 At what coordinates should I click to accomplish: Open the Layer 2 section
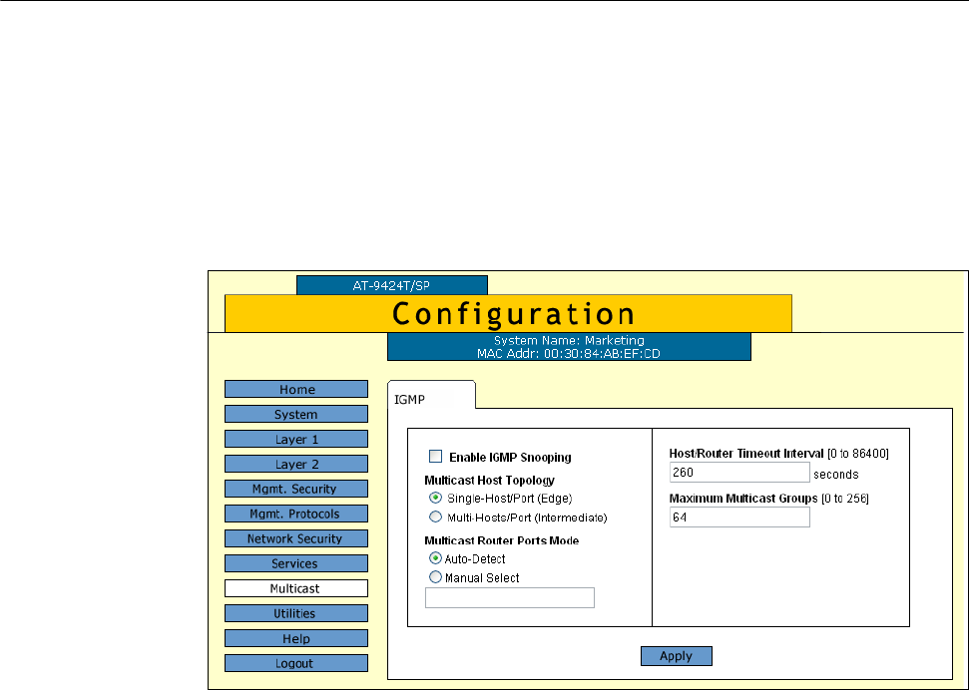click(295, 464)
